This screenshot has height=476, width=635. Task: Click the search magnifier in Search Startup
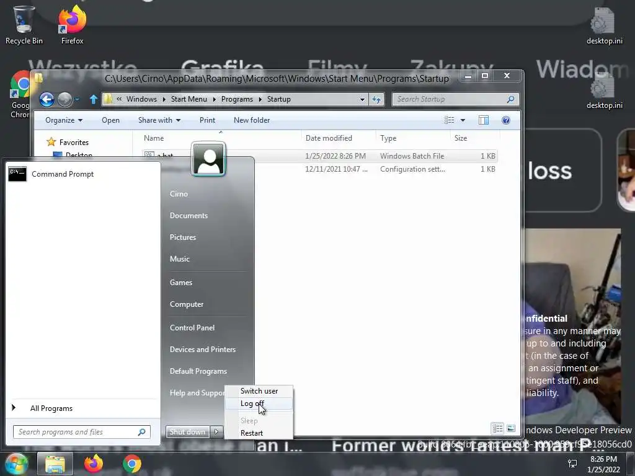tap(511, 99)
